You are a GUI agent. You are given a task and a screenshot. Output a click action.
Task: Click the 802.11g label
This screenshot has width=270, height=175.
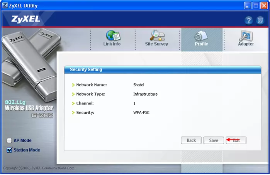tap(15, 102)
